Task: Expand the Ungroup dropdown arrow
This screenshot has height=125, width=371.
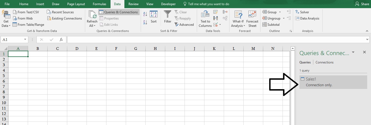Action: 284,18
